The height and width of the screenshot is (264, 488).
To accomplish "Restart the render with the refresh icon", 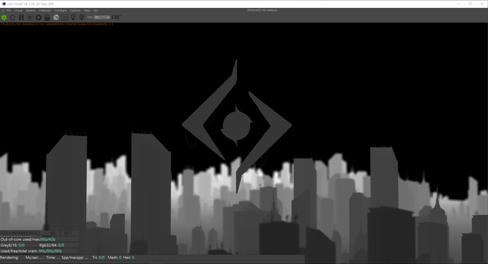I will point(13,17).
